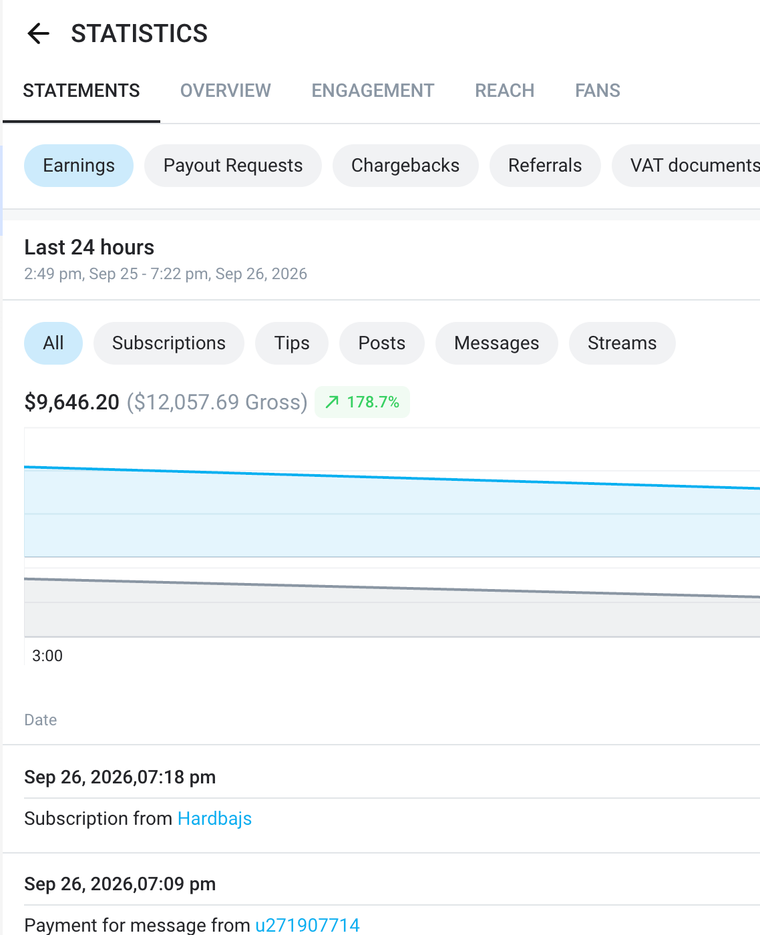Filter earnings by Streams

pyautogui.click(x=622, y=343)
